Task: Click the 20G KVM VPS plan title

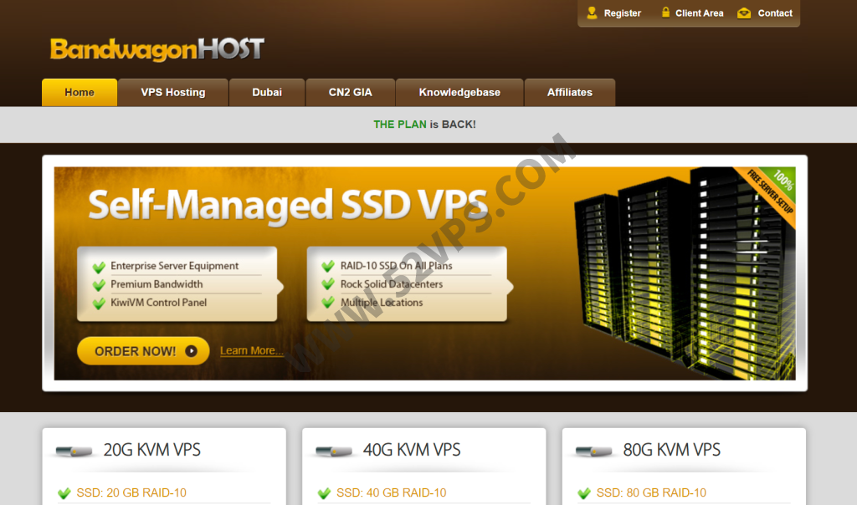Action: pyautogui.click(x=152, y=450)
